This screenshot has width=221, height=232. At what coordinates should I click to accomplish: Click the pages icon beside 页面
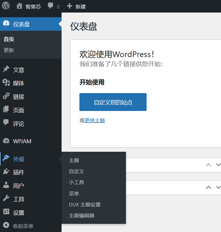coord(6,109)
